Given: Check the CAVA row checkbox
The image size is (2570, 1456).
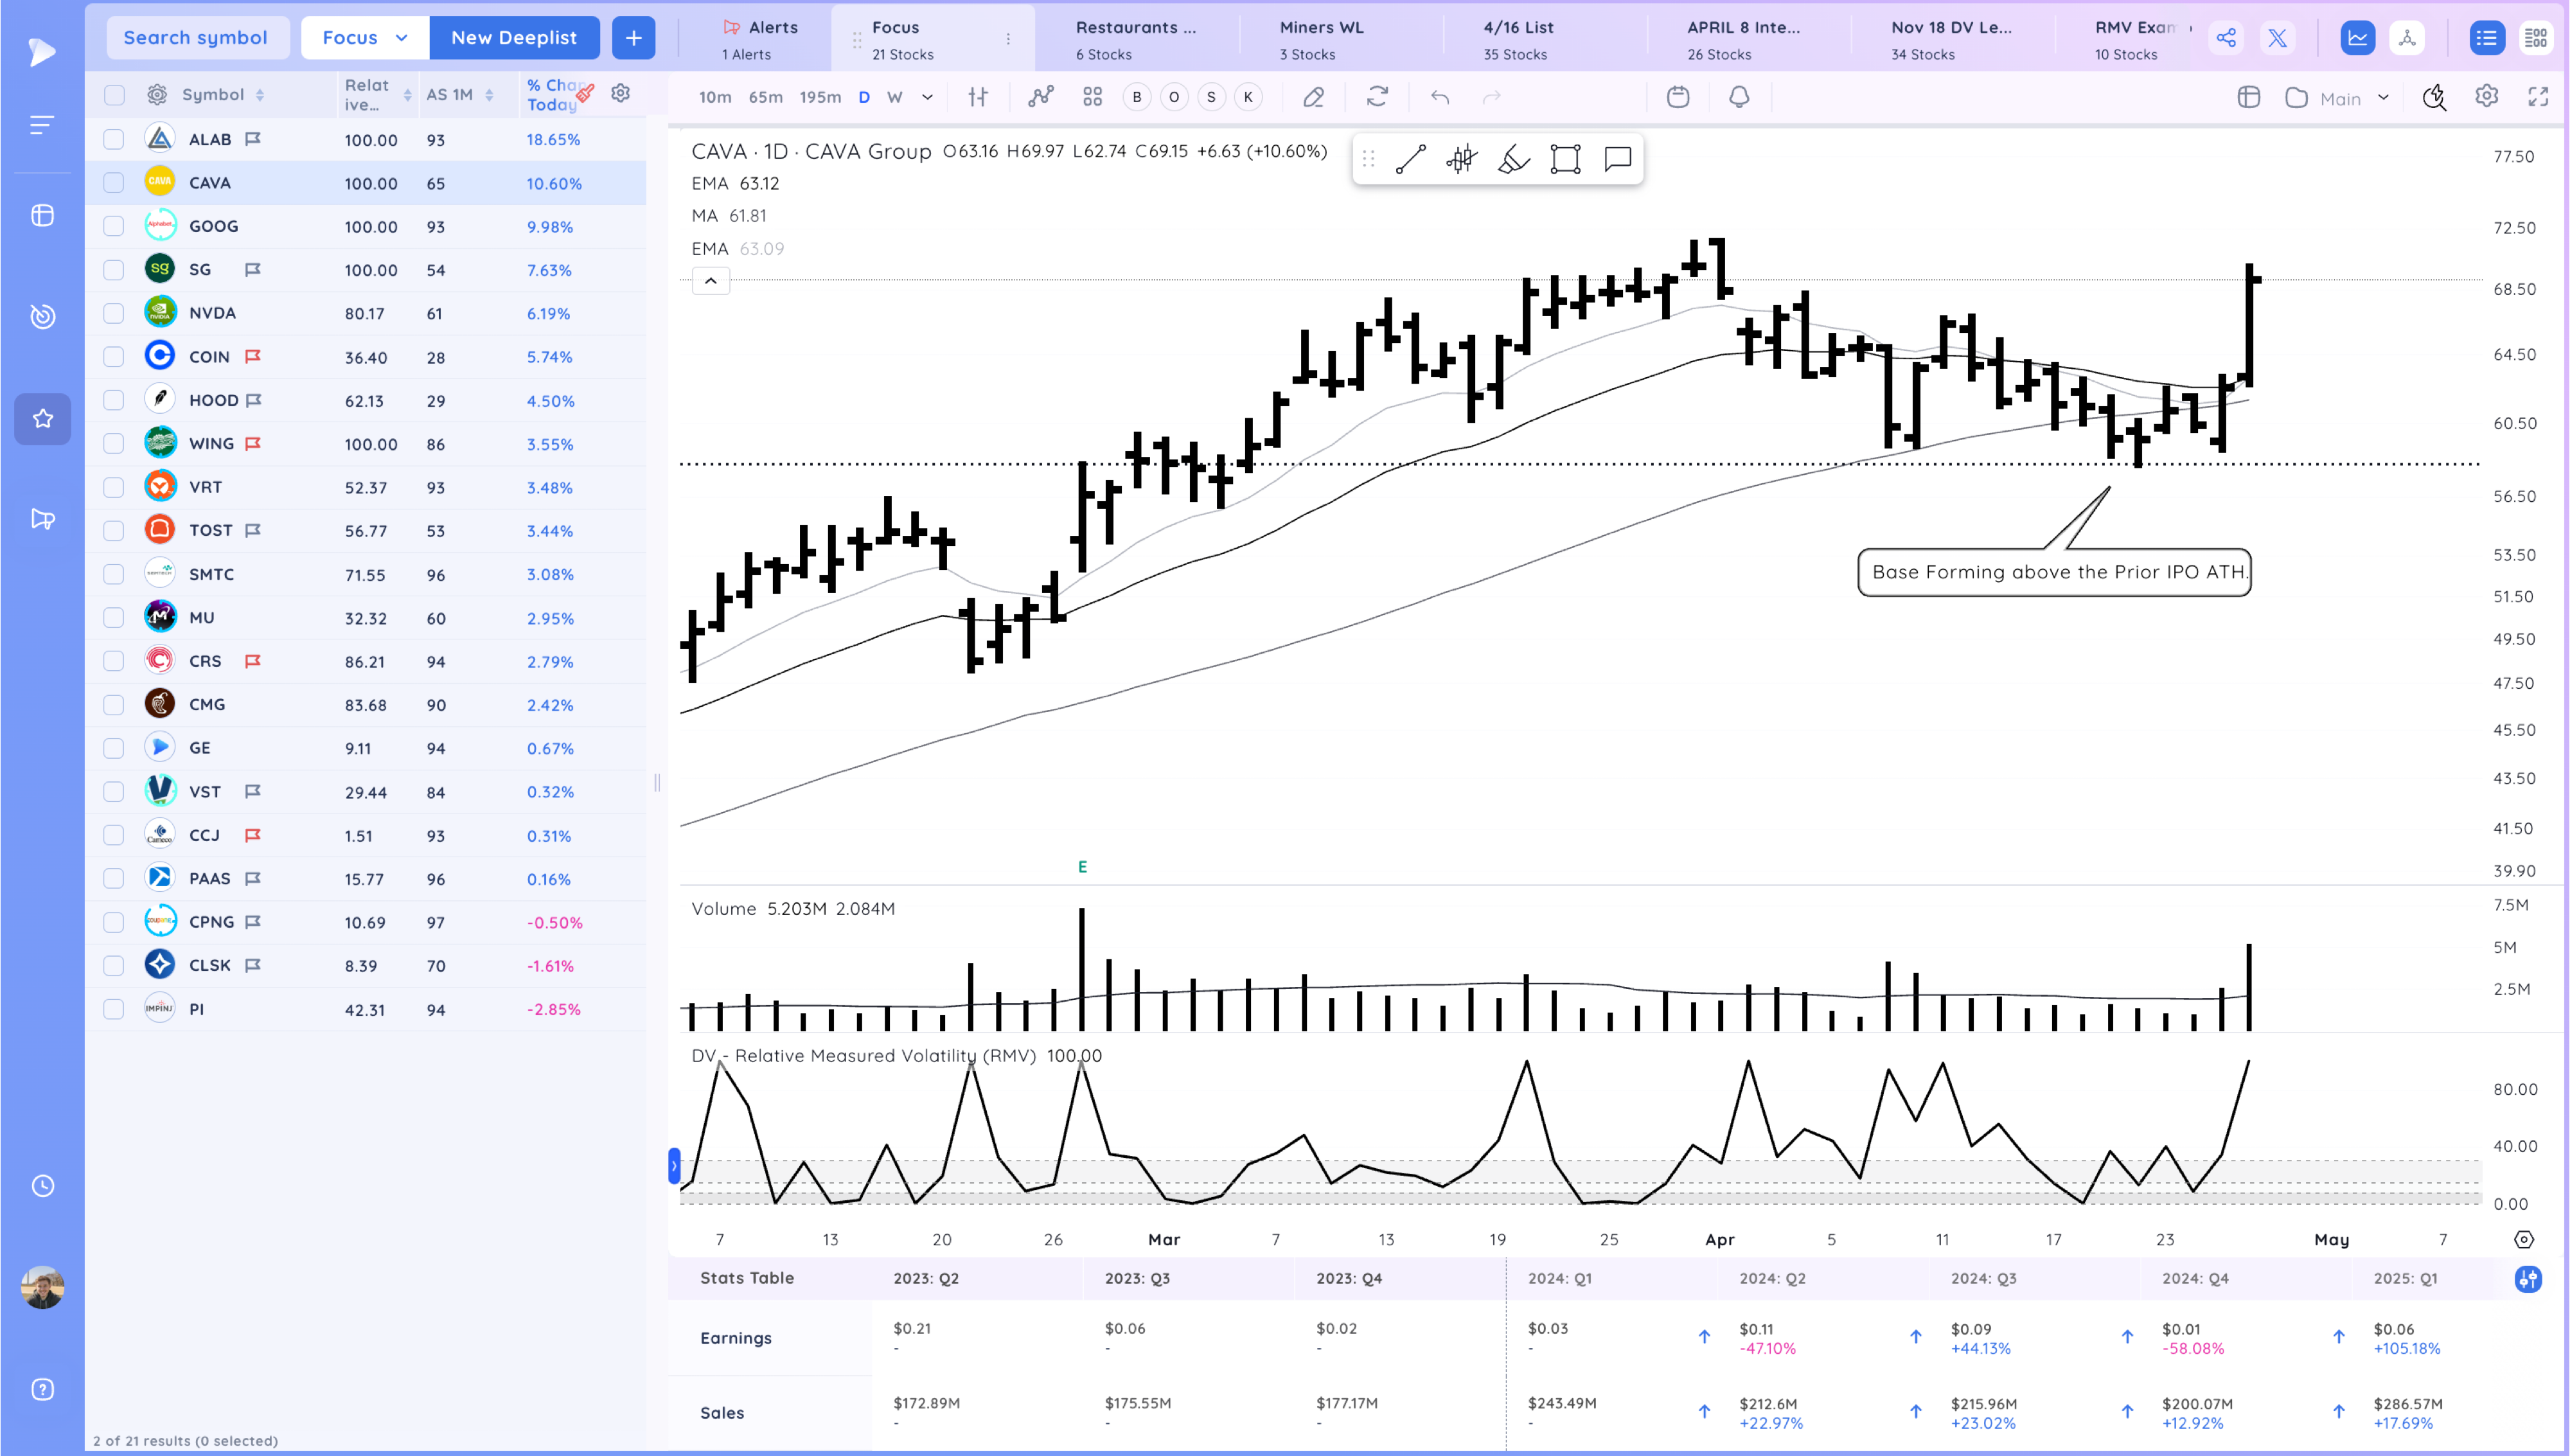Looking at the screenshot, I should pyautogui.click(x=114, y=183).
